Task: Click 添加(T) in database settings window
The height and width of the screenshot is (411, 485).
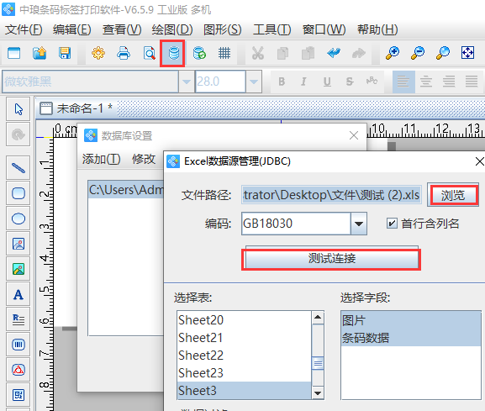Action: pyautogui.click(x=101, y=159)
